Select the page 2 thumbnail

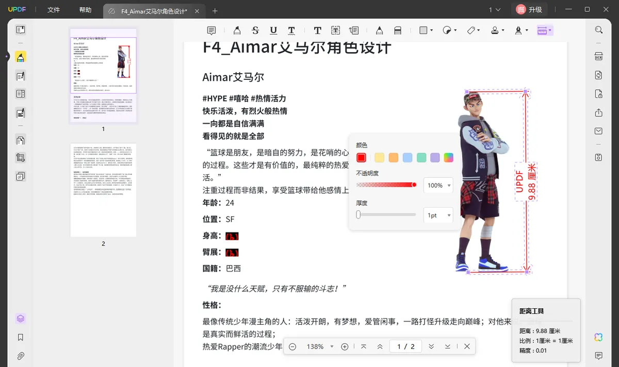(103, 190)
